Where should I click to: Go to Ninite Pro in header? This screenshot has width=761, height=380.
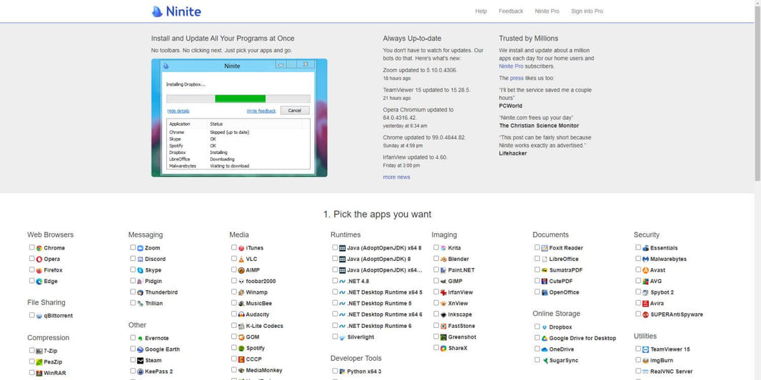coord(547,11)
